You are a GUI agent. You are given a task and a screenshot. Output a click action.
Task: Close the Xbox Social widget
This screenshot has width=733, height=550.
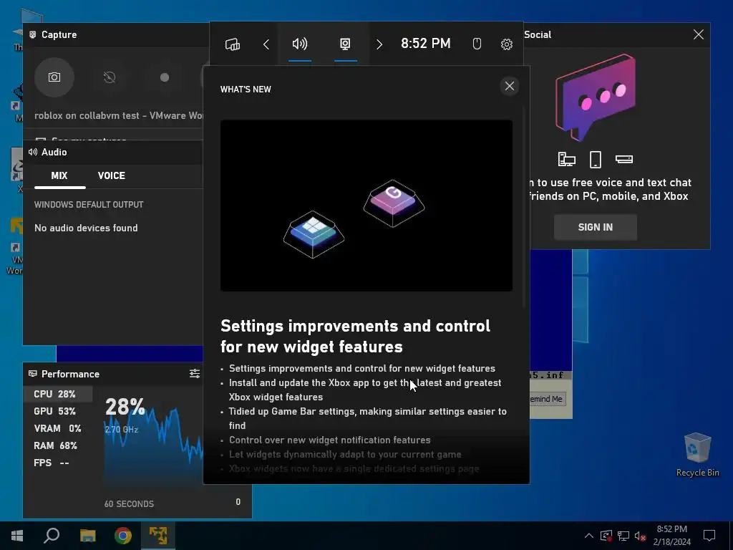tap(699, 34)
